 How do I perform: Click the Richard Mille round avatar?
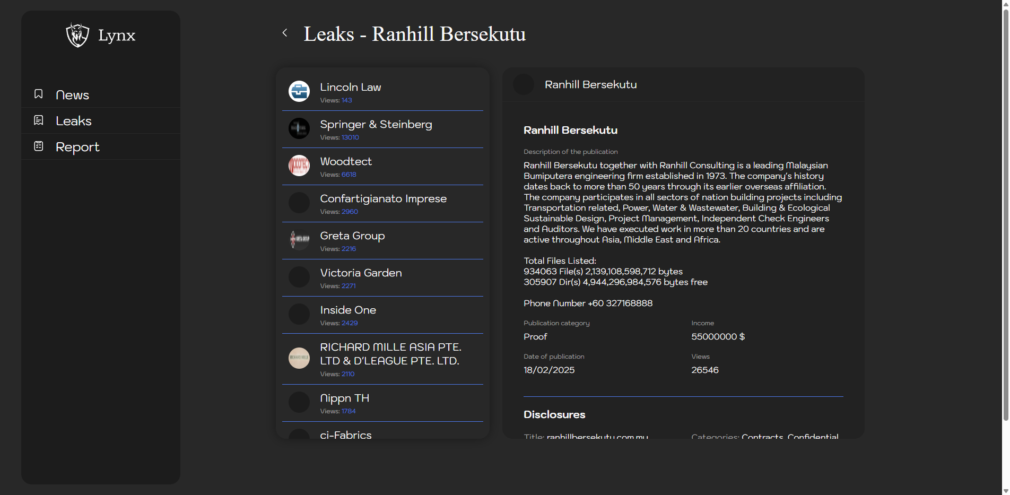299,358
